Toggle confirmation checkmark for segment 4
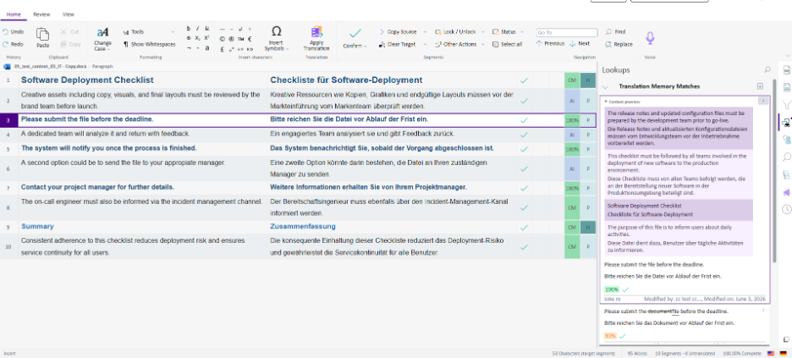The image size is (792, 358). (525, 135)
